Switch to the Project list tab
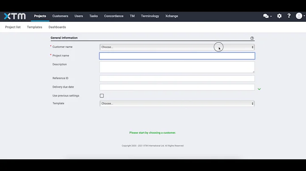The height and width of the screenshot is (171, 306). tap(13, 27)
